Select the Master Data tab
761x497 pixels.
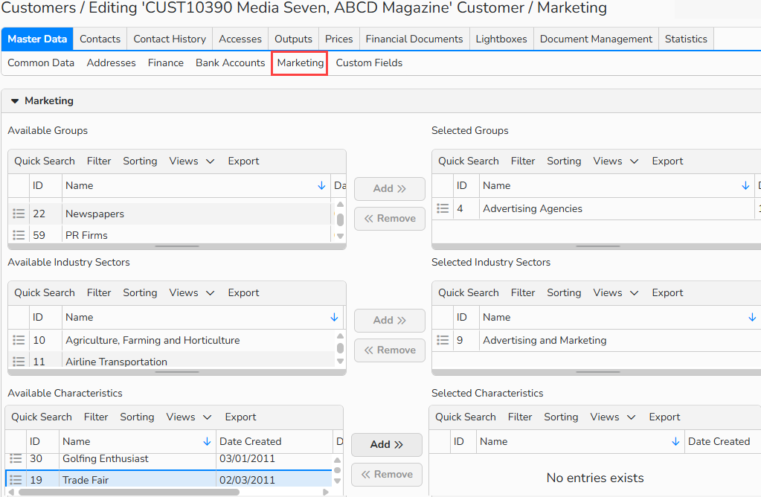coord(37,39)
